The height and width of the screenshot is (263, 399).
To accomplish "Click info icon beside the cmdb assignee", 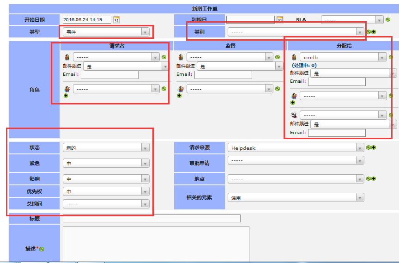I will click(391, 57).
